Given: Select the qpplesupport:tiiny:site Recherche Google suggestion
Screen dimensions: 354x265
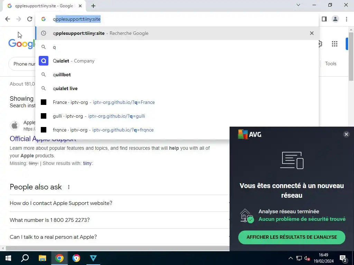Looking at the screenshot, I should coord(177,33).
